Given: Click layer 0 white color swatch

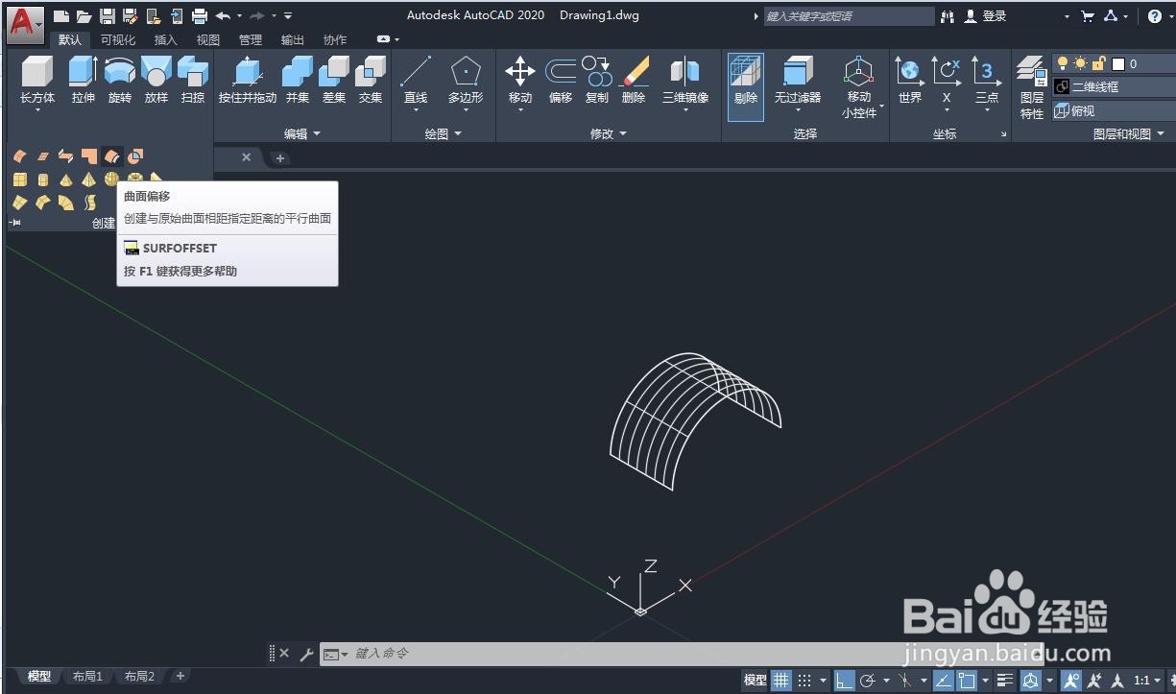Looking at the screenshot, I should (1117, 64).
